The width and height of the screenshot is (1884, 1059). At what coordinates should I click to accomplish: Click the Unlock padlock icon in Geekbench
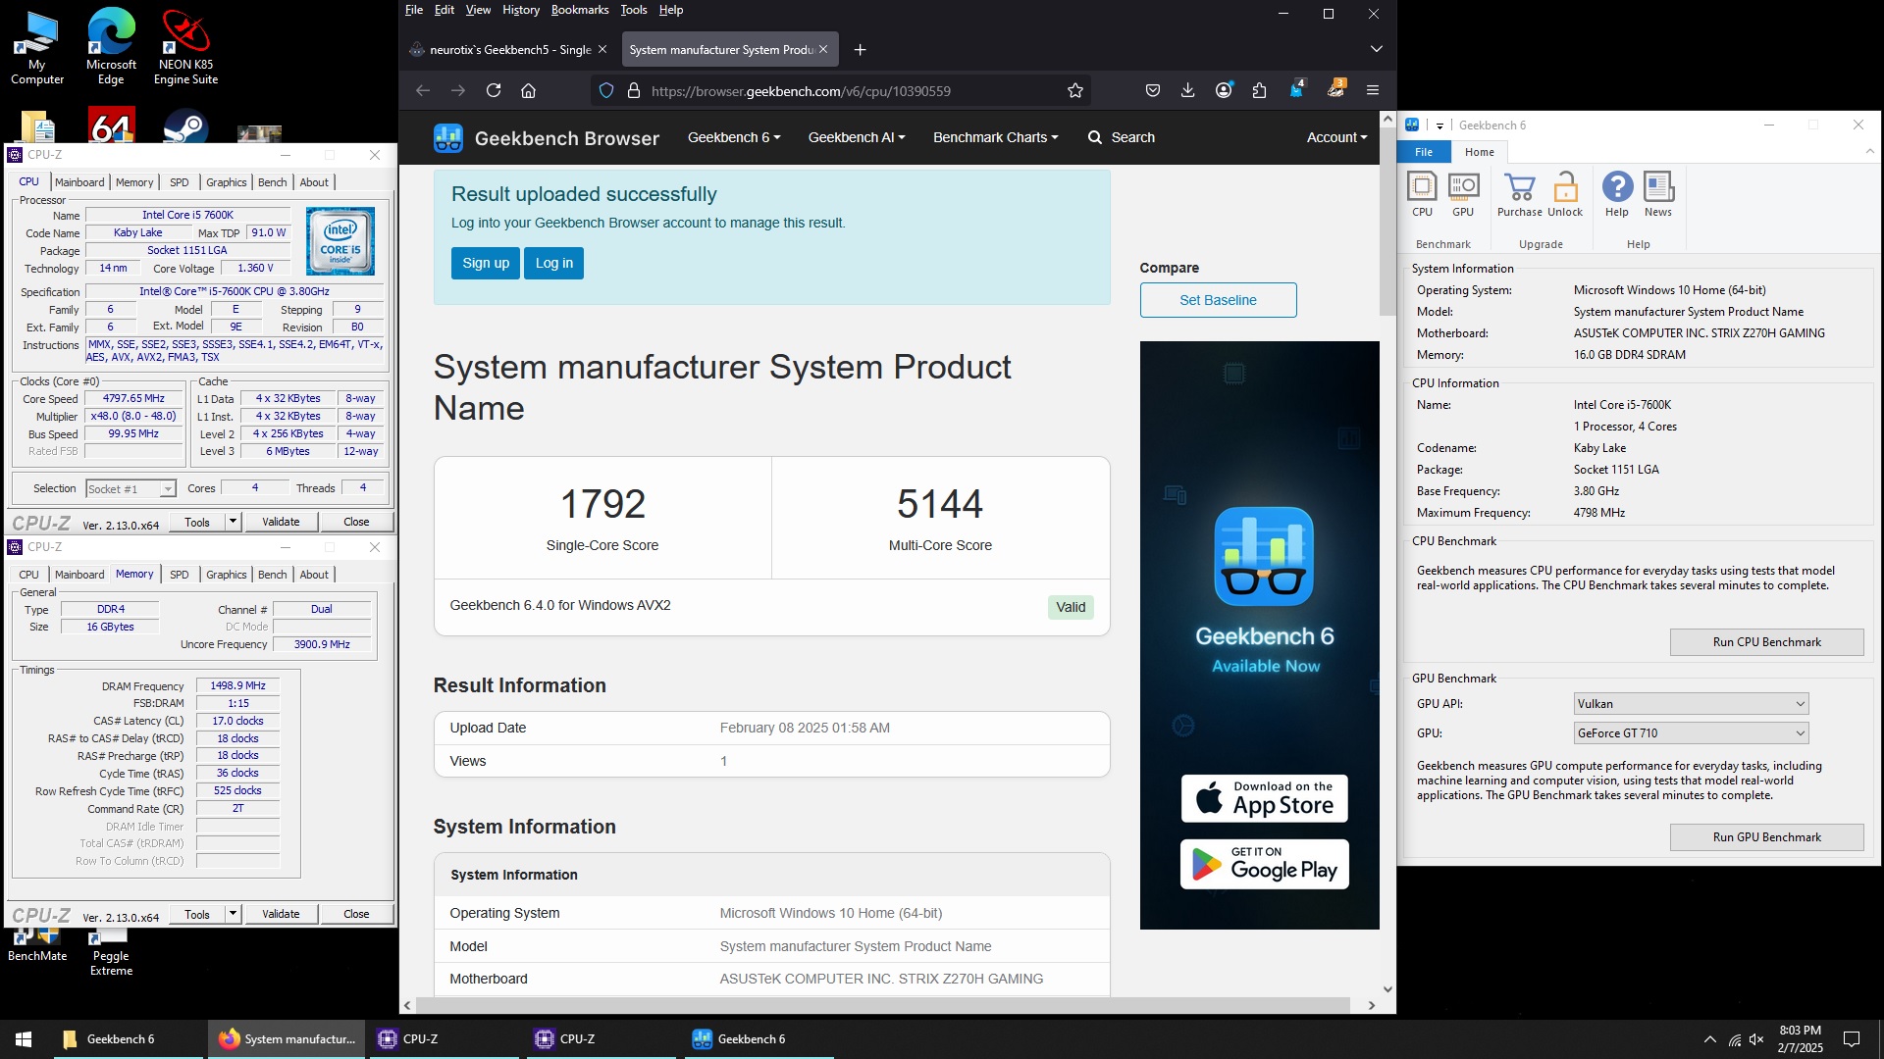coord(1565,194)
